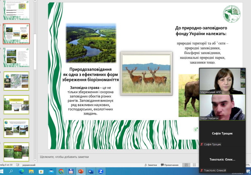251x175 pixels.
Task: Launch Microsoft Edge from the taskbar
Action: 21,172
